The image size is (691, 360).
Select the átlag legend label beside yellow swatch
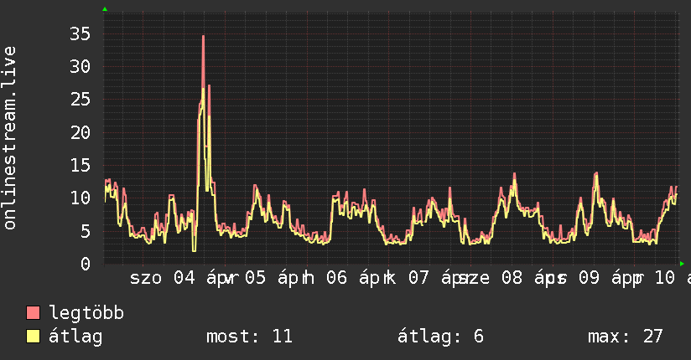(75, 337)
